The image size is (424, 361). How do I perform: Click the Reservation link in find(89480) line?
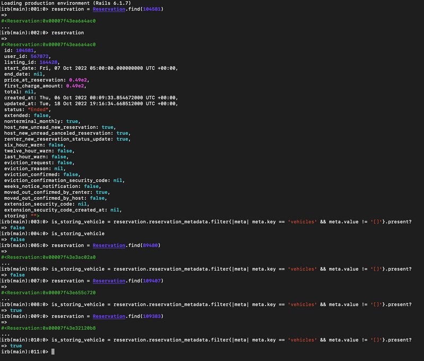click(109, 245)
